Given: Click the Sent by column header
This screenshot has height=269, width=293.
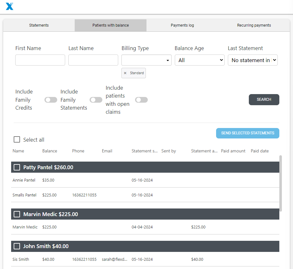Looking at the screenshot, I should coord(168,151).
